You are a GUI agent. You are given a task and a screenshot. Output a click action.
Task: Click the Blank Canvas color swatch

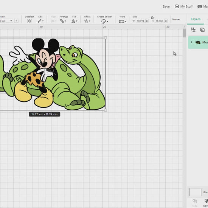click(195, 192)
